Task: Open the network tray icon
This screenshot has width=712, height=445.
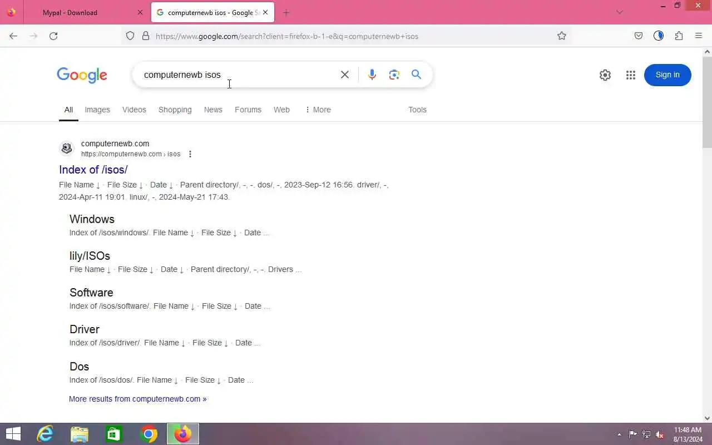Action: pyautogui.click(x=646, y=434)
